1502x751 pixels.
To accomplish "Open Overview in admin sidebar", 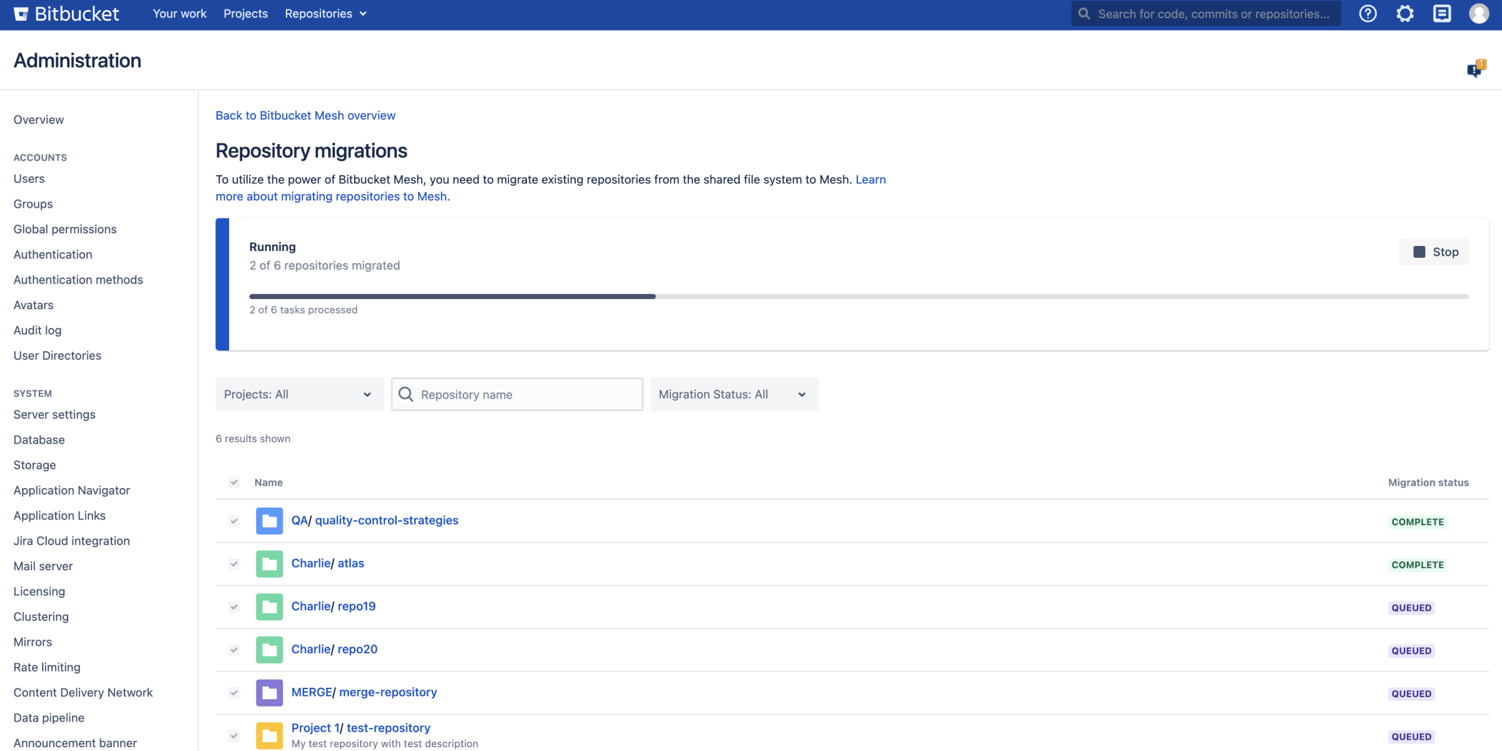I will point(39,120).
